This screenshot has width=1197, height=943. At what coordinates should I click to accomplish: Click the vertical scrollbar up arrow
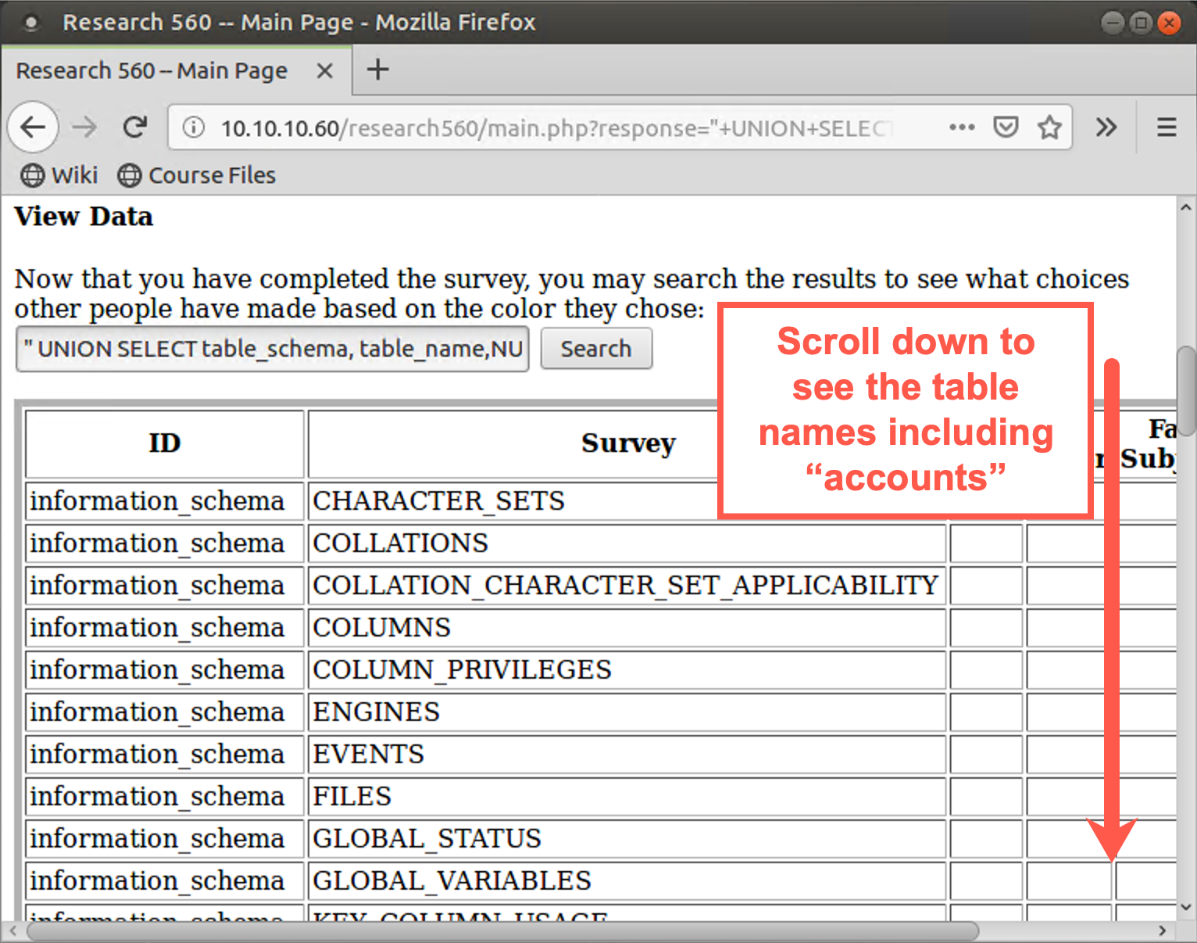tap(1186, 208)
